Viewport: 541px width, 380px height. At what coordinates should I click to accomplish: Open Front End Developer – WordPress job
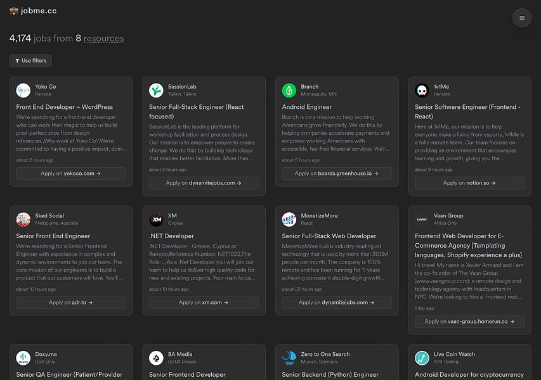click(x=65, y=107)
